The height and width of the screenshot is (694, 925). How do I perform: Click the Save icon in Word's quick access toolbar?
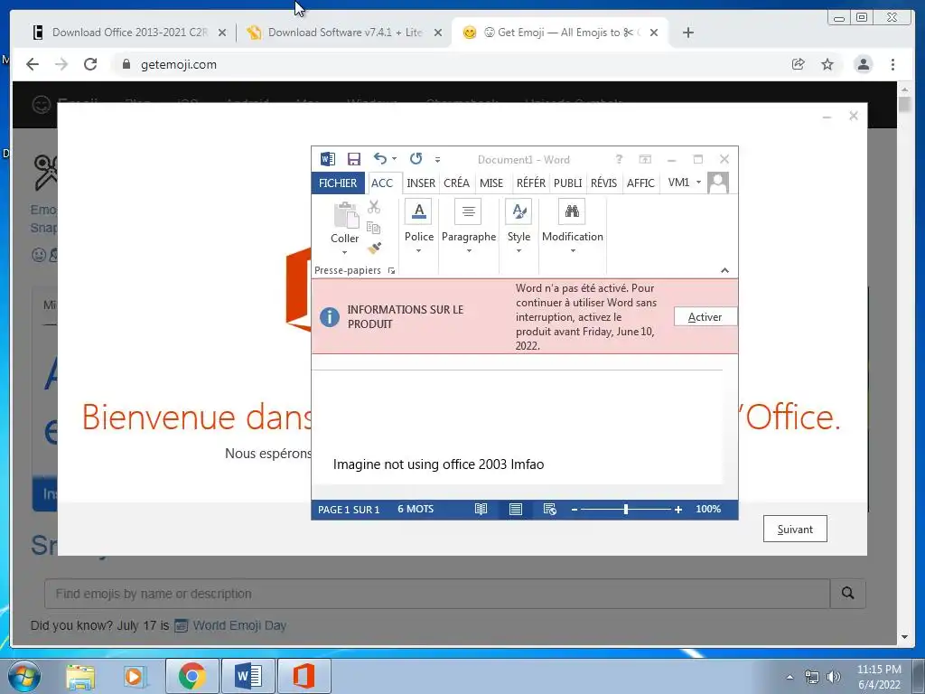pos(353,159)
